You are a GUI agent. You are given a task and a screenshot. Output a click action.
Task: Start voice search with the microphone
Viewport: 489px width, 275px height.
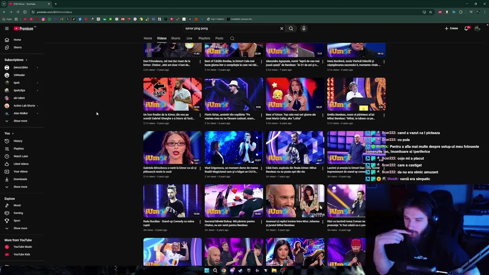click(x=304, y=28)
